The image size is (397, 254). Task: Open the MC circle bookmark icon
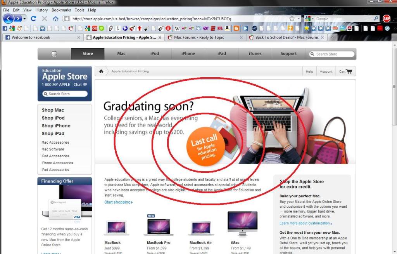pyautogui.click(x=254, y=28)
